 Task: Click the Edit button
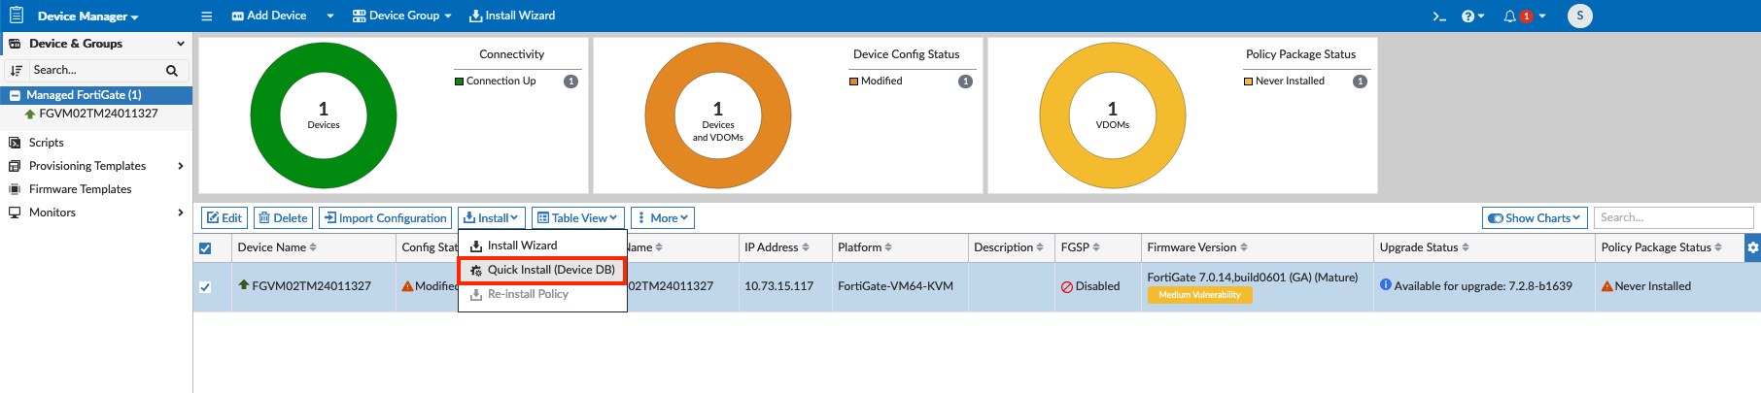click(224, 218)
